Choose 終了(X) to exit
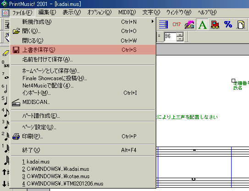 click(83, 150)
